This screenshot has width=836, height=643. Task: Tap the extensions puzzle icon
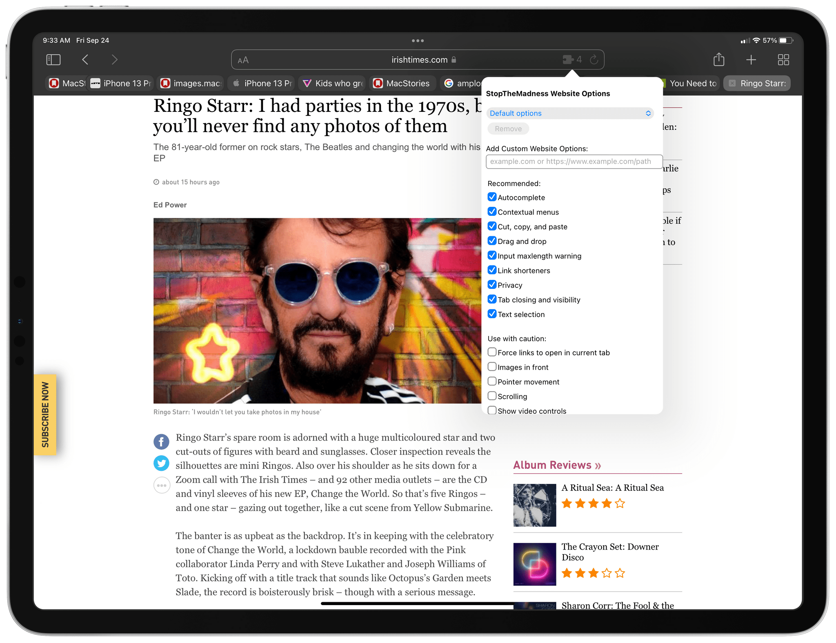(568, 60)
